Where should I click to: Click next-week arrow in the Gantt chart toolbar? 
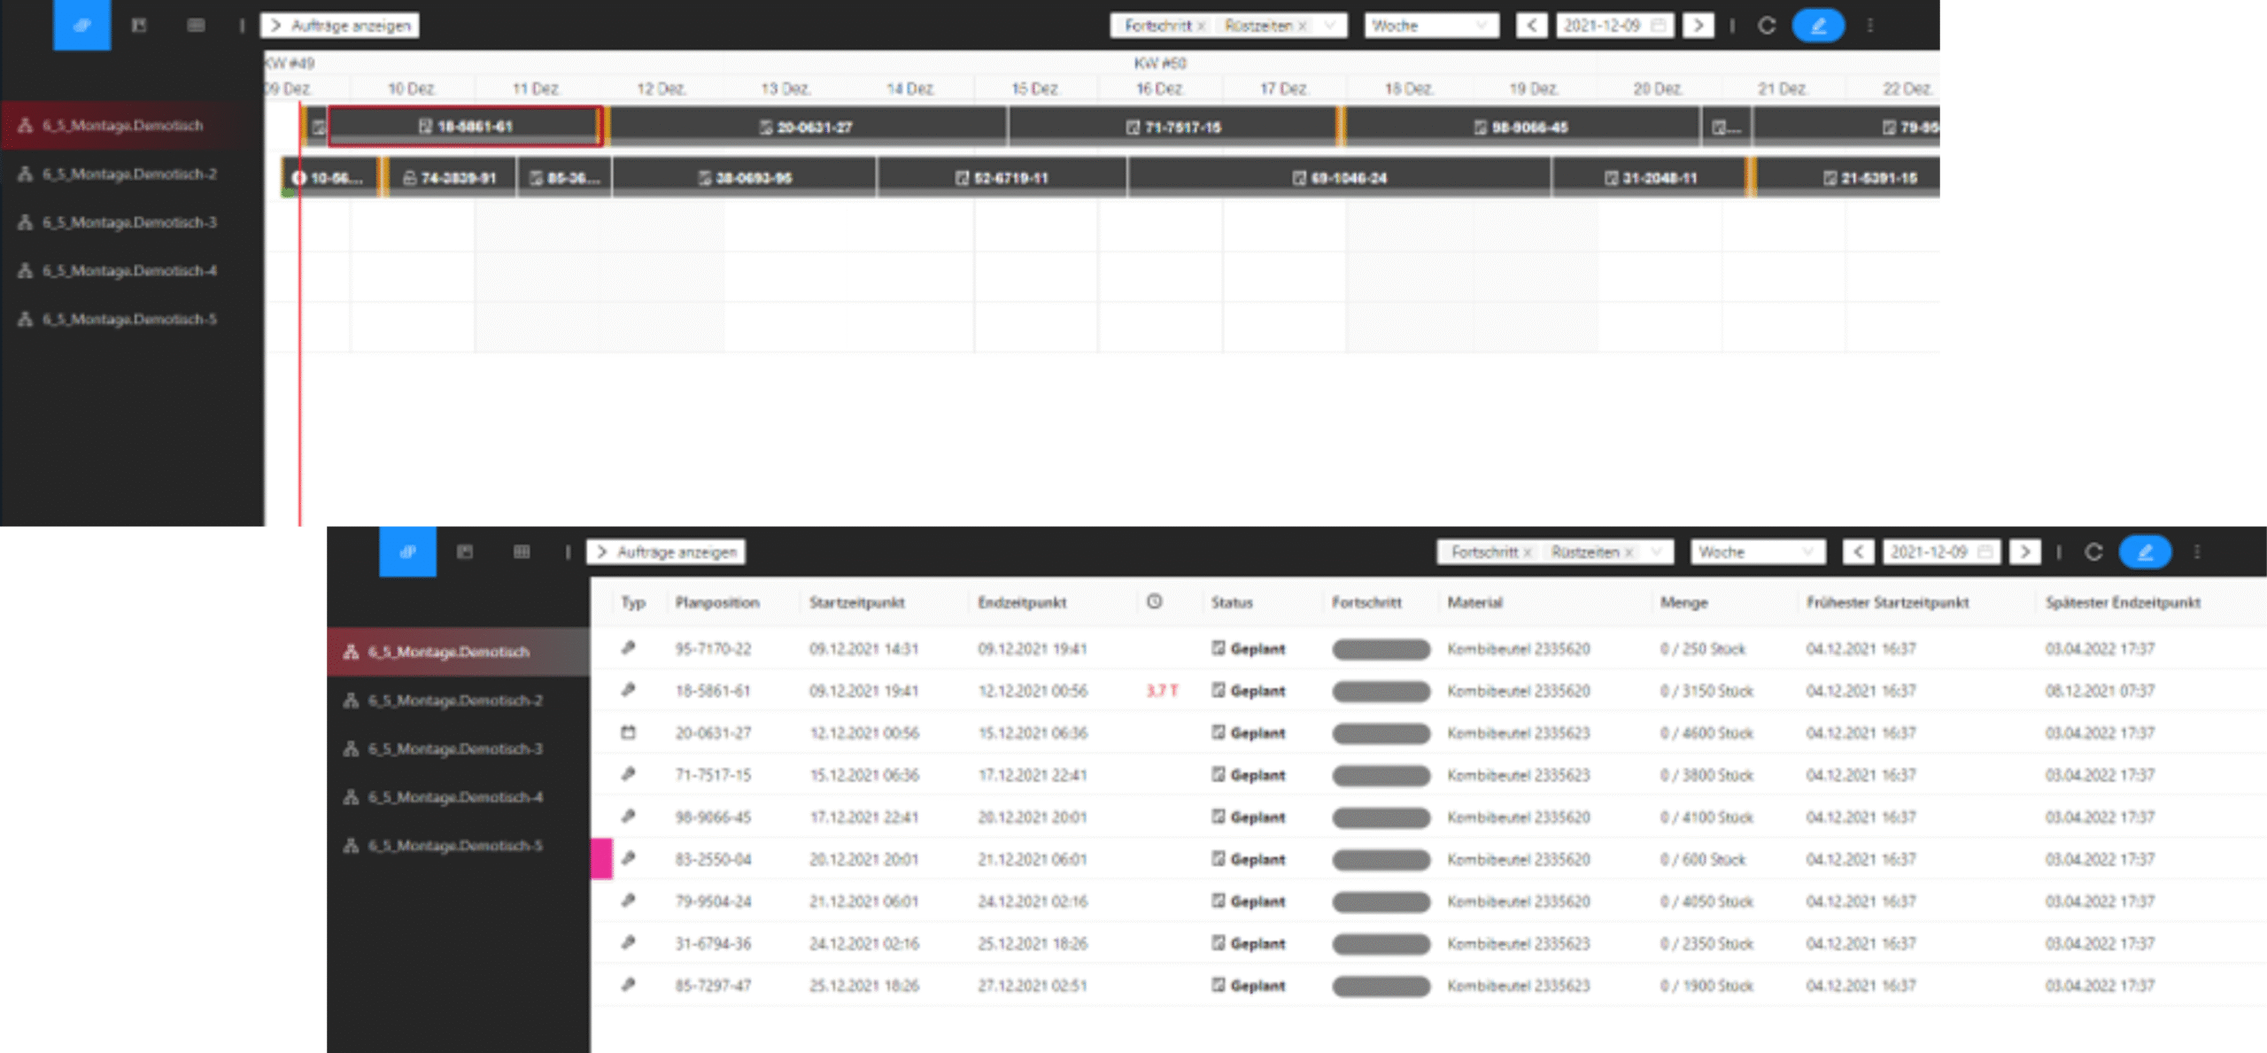click(x=1698, y=26)
